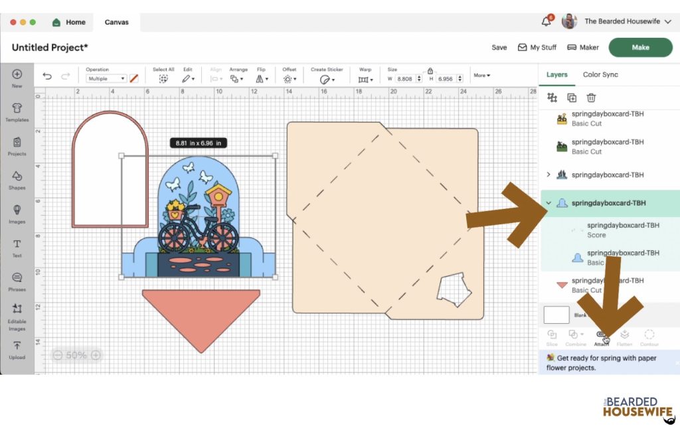
Task: Click the Undo arrow in the toolbar
Action: coord(47,76)
